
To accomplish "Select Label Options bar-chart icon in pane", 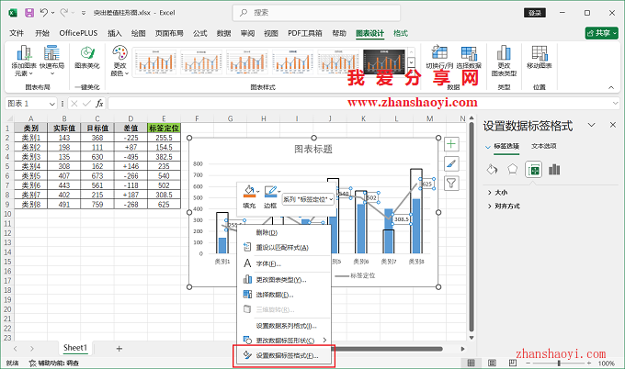I will click(554, 170).
